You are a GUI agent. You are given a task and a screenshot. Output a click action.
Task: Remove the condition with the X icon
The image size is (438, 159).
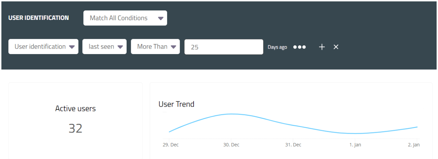[336, 47]
